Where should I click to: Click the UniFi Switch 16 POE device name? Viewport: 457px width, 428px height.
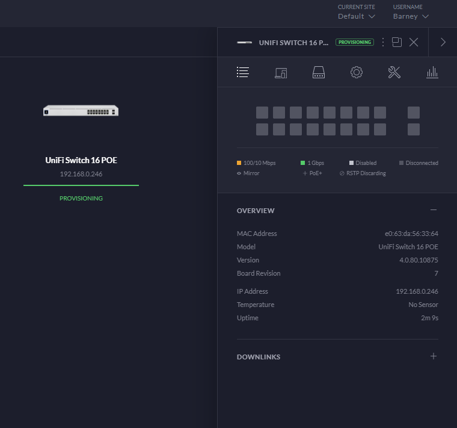tap(81, 160)
